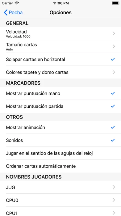This screenshot has height=216, width=121.
Task: Disable Mostrar puntuación mano
Action: pyautogui.click(x=60, y=93)
